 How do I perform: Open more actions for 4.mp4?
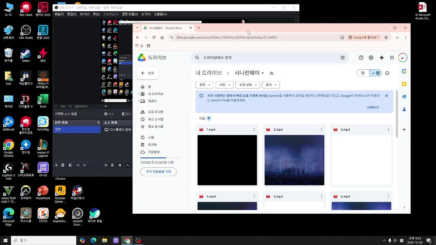click(x=254, y=196)
